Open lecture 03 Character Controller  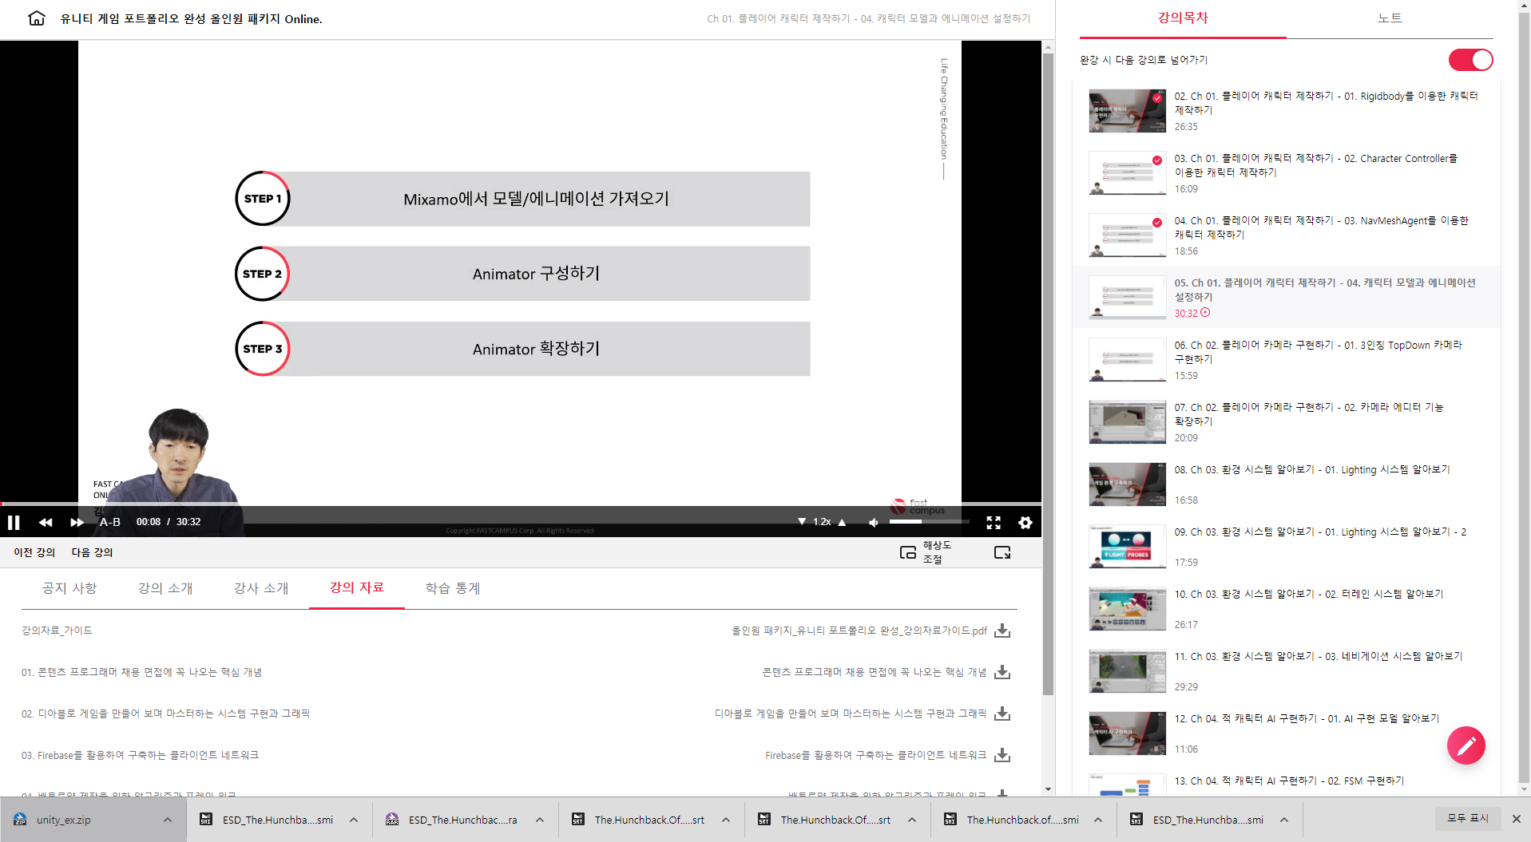[x=1286, y=173]
